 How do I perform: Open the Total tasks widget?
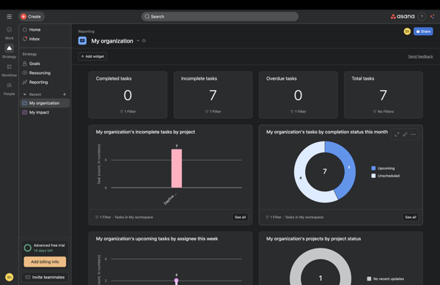point(384,95)
